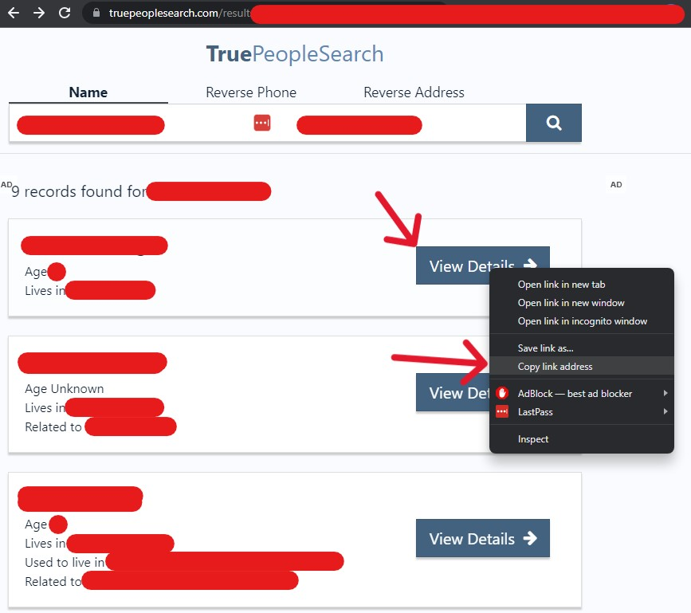The height and width of the screenshot is (613, 691).
Task: Choose Inspect from the context menu
Action: [x=582, y=439]
